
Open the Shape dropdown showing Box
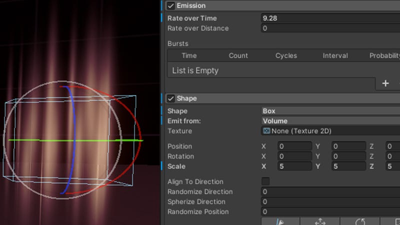click(330, 111)
